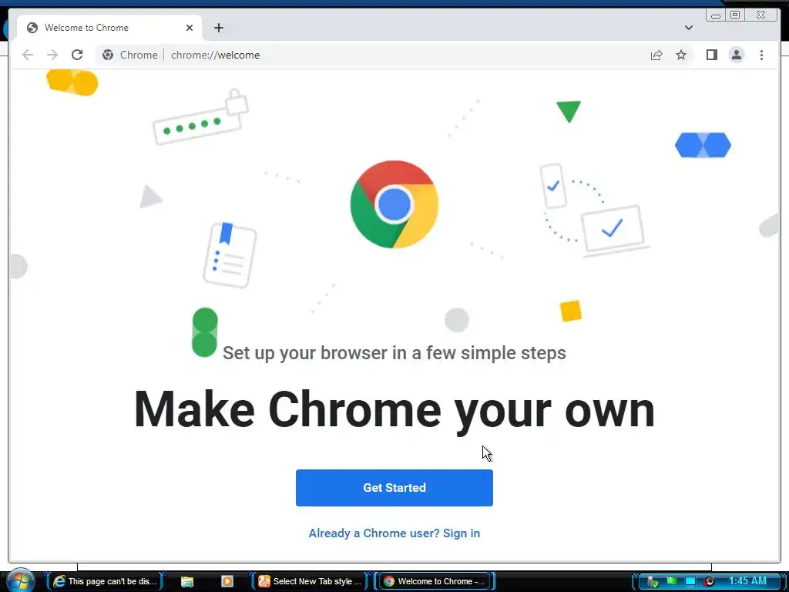Follow Already a Chrome user? Sign in link
The image size is (789, 592).
tap(394, 533)
